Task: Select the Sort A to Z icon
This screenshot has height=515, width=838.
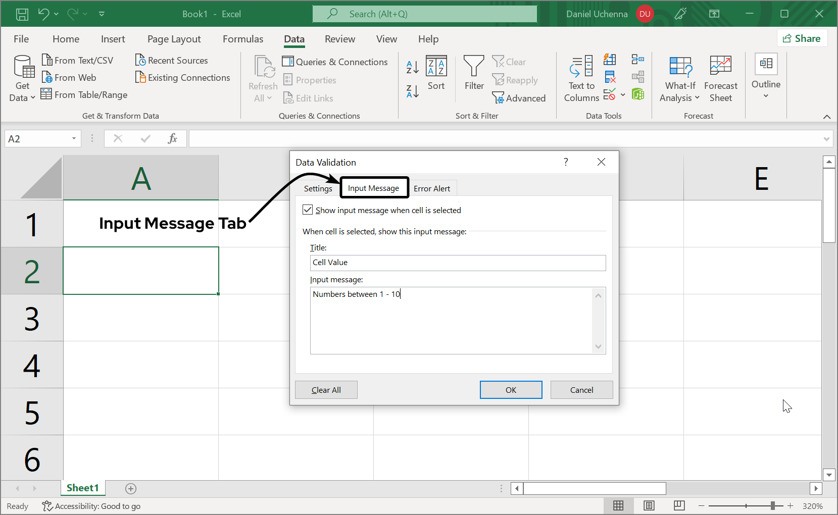Action: tap(412, 66)
